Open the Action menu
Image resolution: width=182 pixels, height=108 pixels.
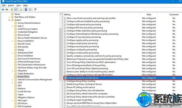11,5
